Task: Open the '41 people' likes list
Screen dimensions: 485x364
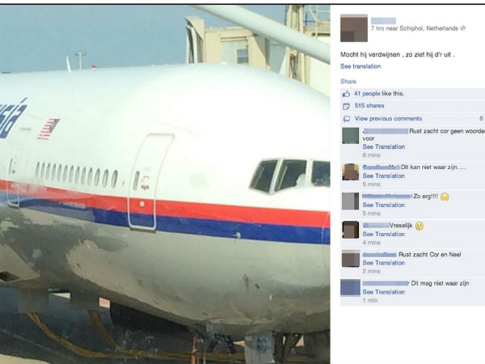Action: pos(367,94)
